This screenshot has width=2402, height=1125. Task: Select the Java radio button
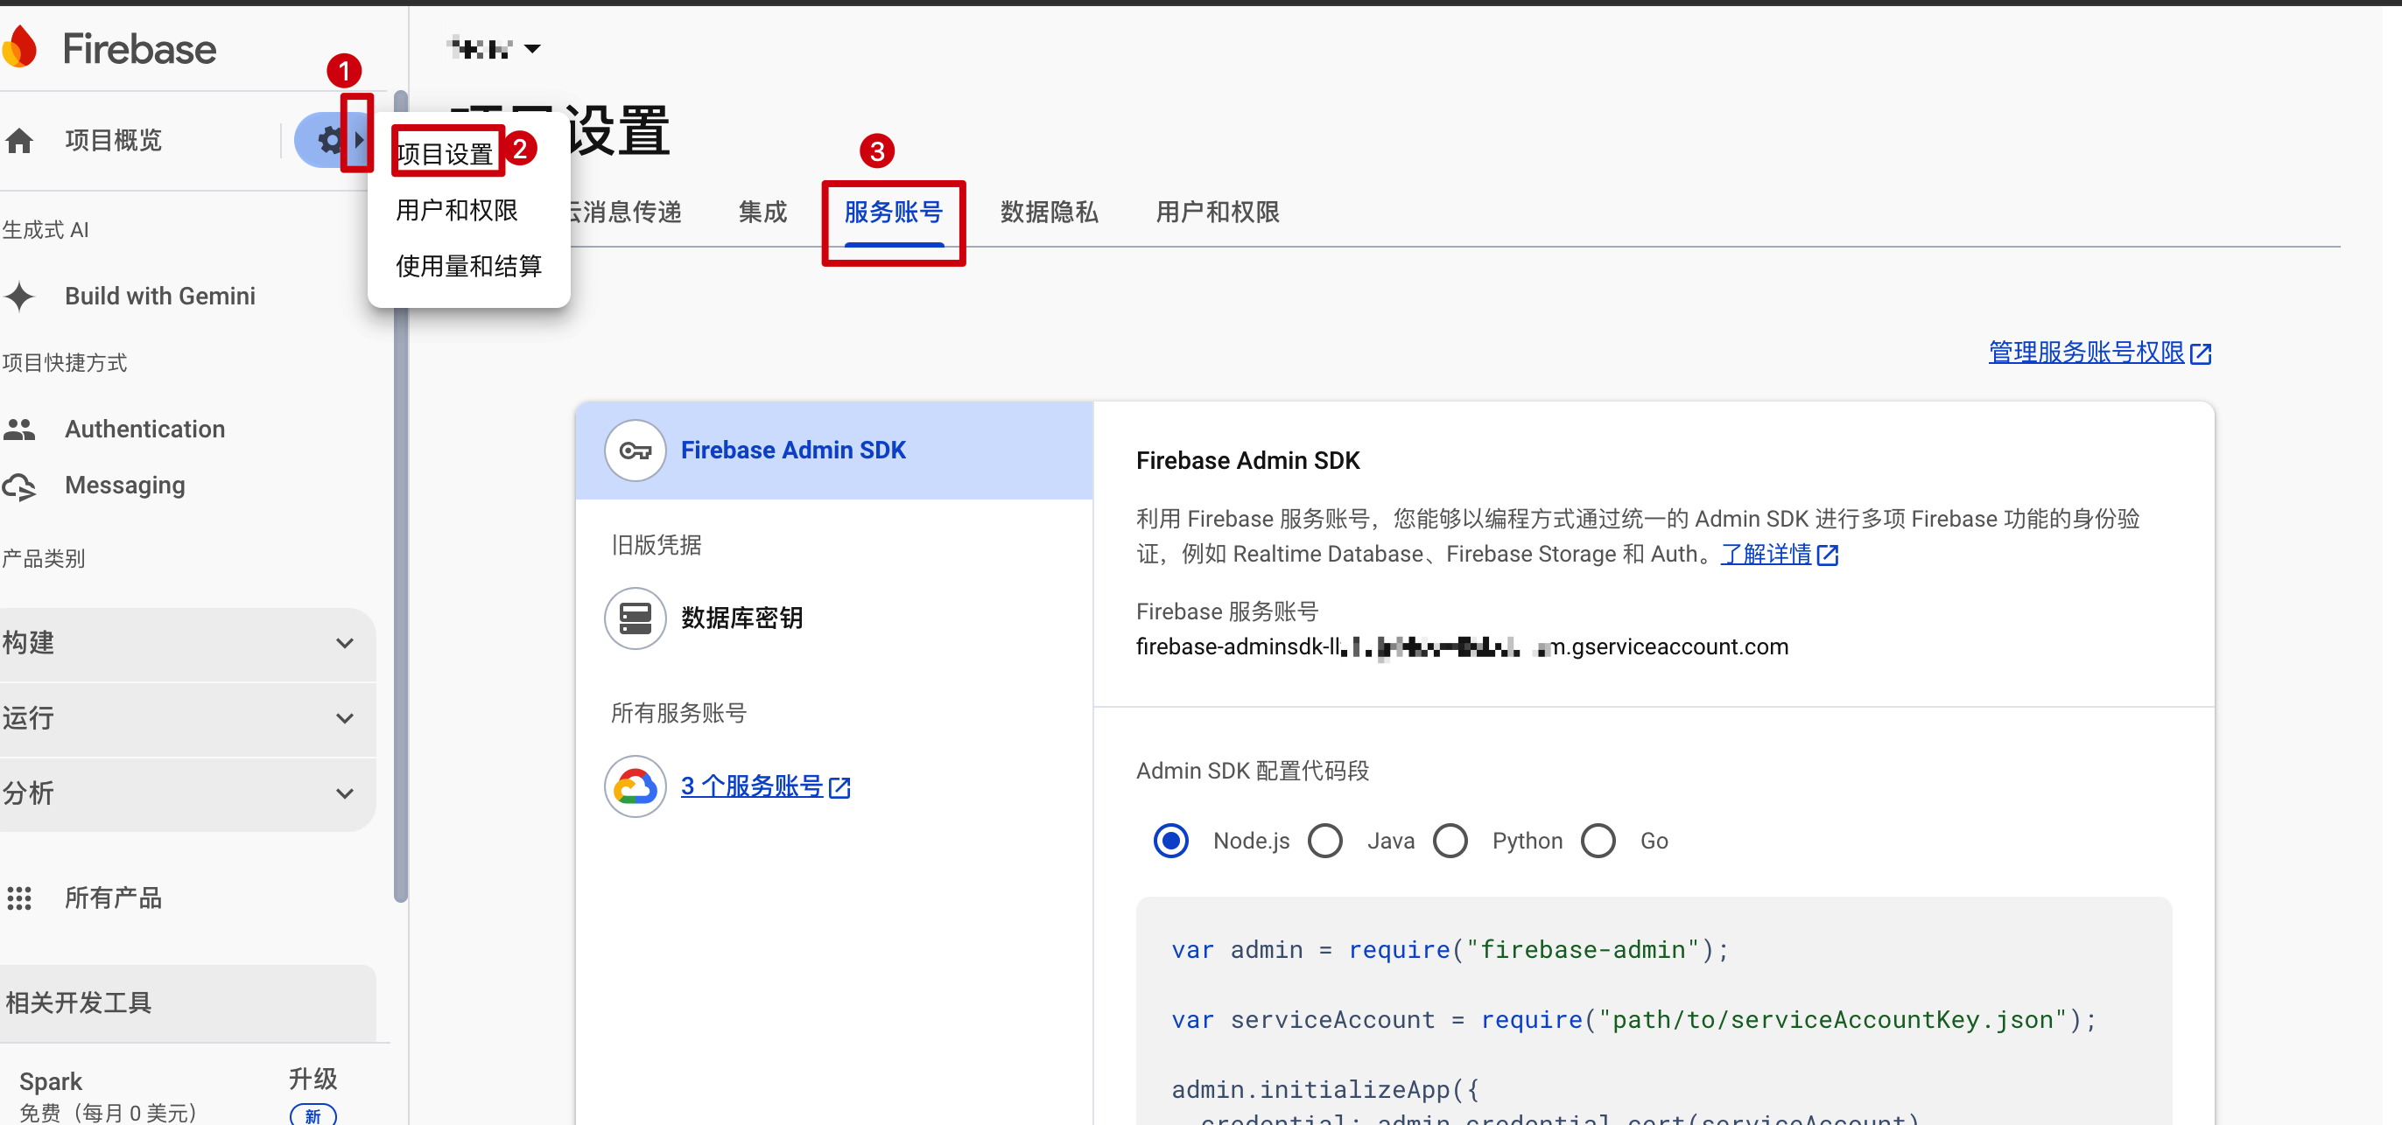[1325, 841]
